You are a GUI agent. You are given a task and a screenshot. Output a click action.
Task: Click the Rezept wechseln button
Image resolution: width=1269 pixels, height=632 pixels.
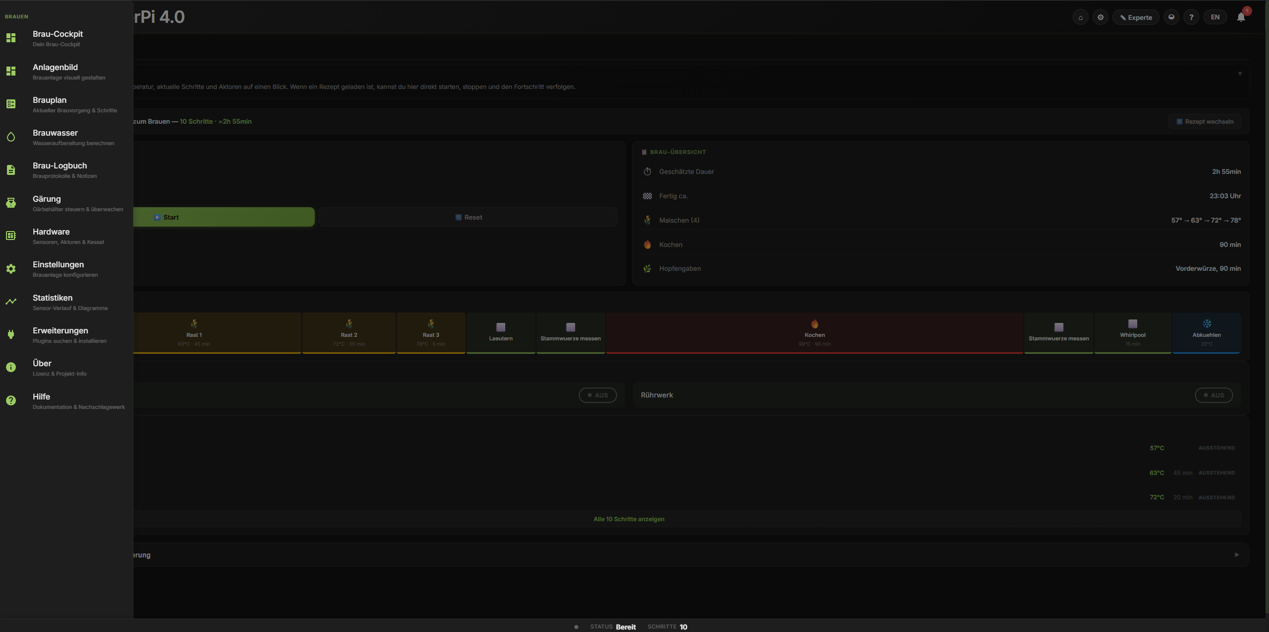pyautogui.click(x=1204, y=121)
